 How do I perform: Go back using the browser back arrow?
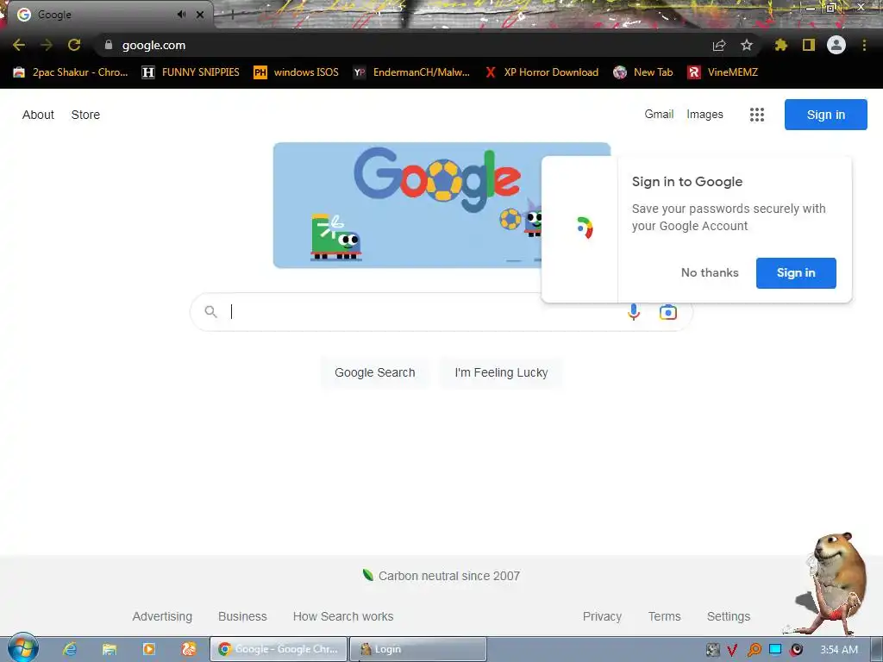pyautogui.click(x=19, y=45)
